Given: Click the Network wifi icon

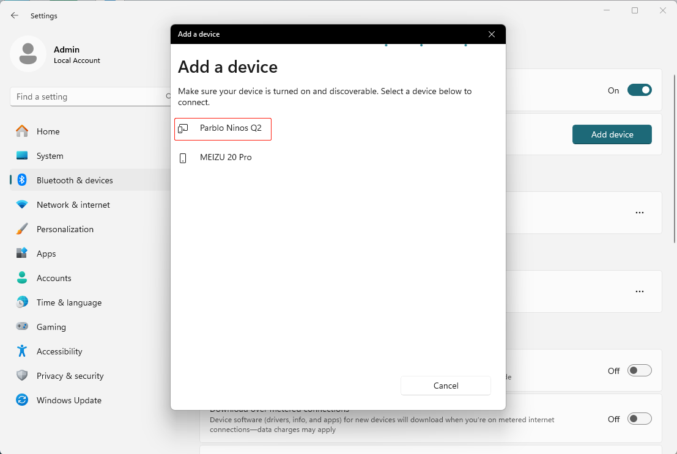Looking at the screenshot, I should coord(22,204).
